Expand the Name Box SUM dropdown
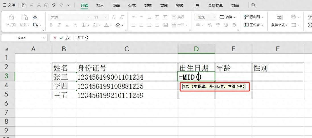The image size is (312, 138). pos(44,38)
